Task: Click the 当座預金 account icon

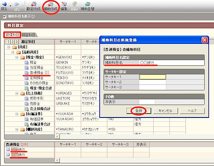Action: tap(27, 68)
